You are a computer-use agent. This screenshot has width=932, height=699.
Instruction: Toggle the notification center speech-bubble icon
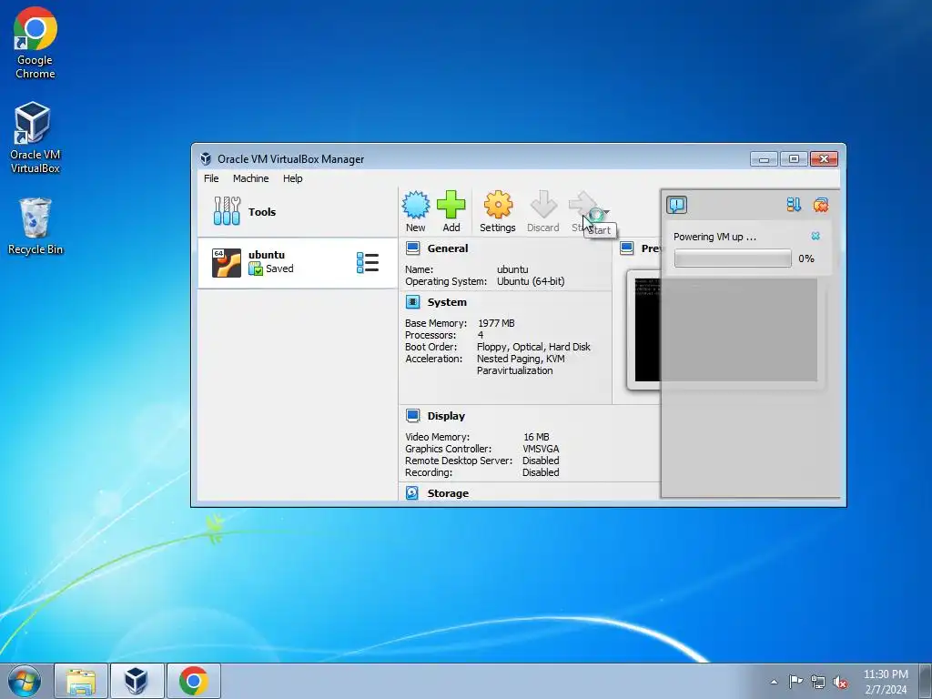tap(676, 205)
